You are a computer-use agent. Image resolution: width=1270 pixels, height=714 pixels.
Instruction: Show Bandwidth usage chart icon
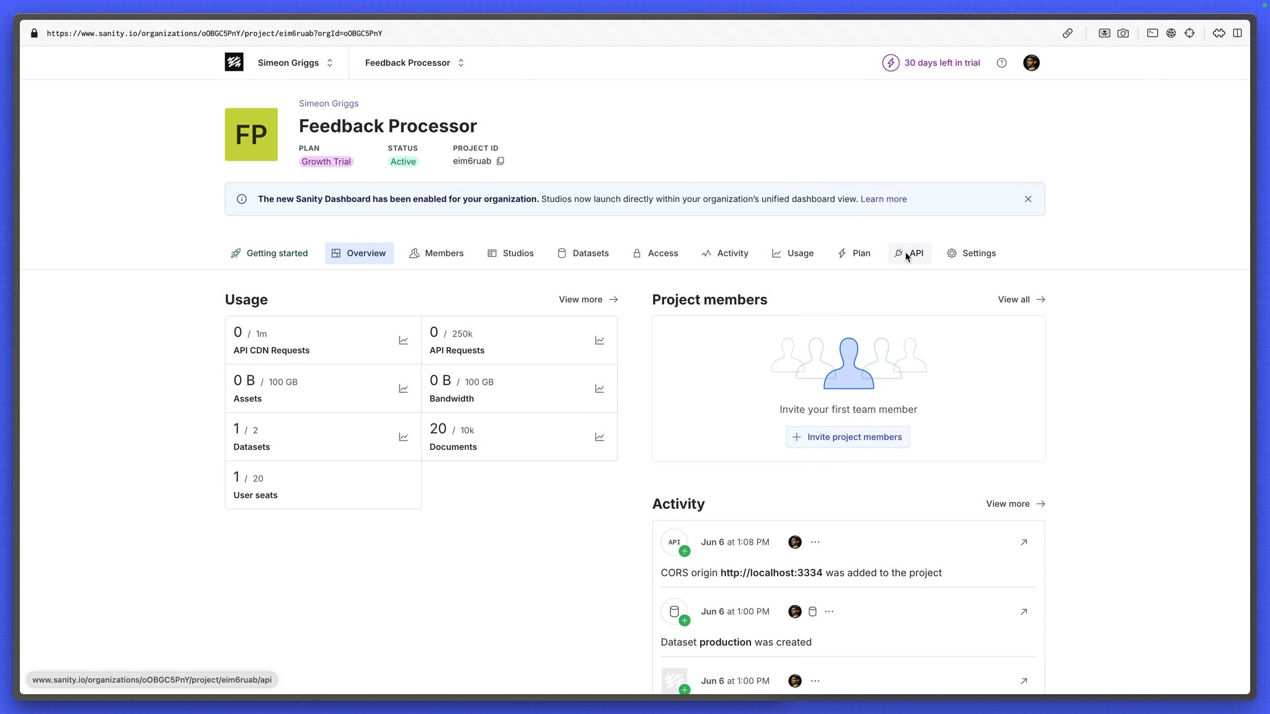[600, 389]
